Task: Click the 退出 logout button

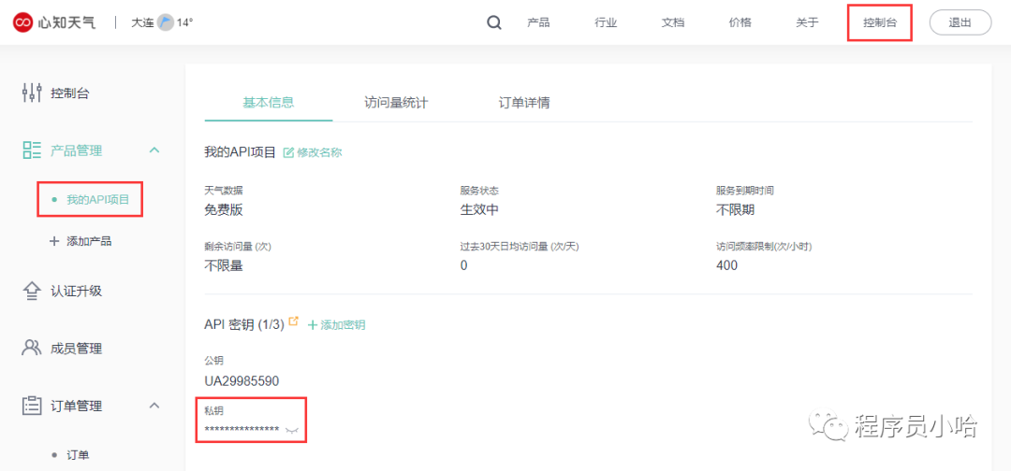Action: (x=960, y=22)
